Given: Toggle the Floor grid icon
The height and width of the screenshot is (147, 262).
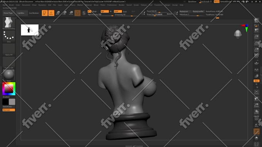Looking at the screenshot, I should tap(256, 63).
